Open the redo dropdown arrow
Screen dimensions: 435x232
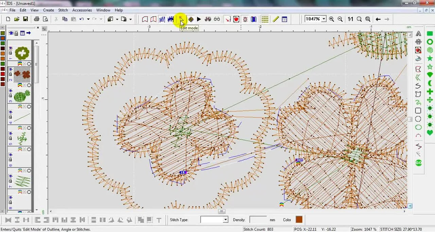pyautogui.click(x=101, y=19)
